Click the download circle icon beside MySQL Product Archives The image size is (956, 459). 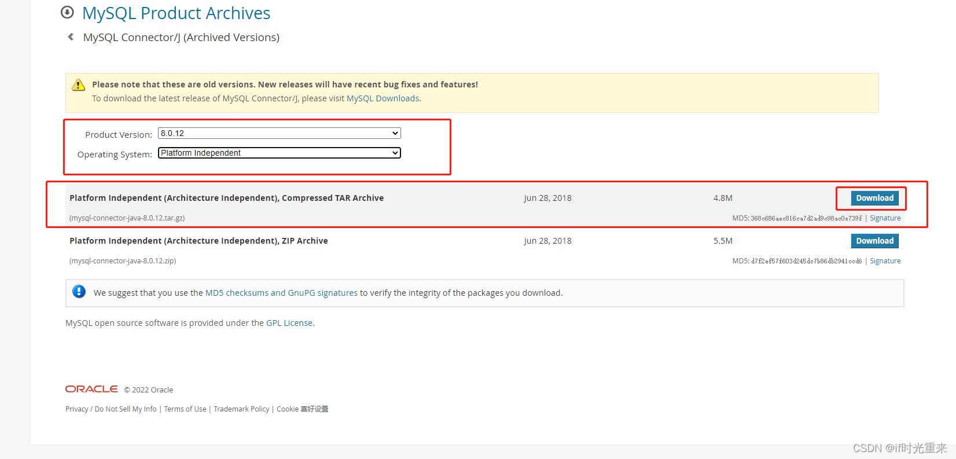click(67, 12)
